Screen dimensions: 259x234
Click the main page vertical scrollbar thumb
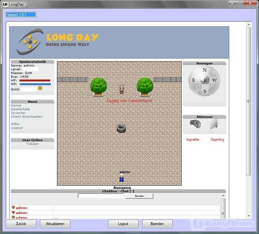click(249, 101)
